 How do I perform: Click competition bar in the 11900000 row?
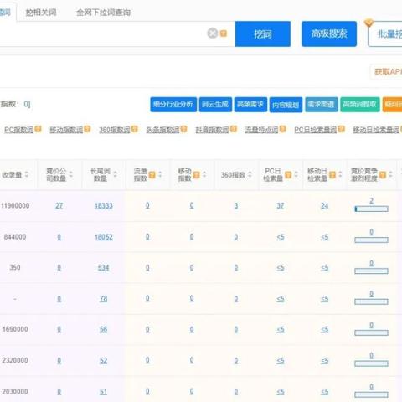click(371, 209)
